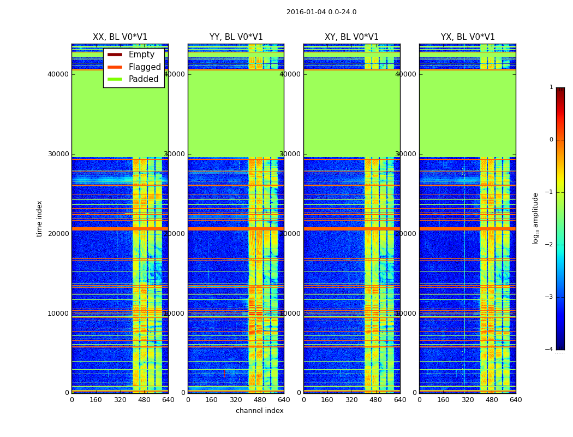
Task: Click the log10 amplitude colorbar label
Action: [x=535, y=218]
